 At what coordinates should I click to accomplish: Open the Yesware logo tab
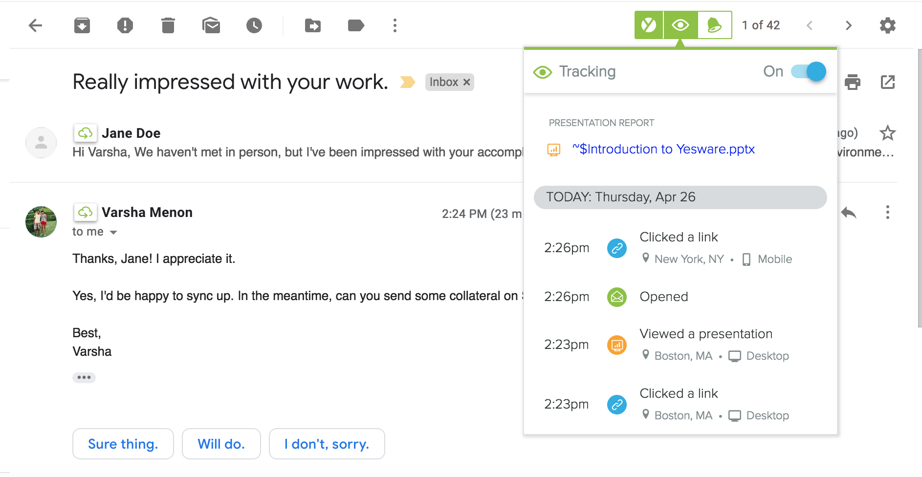tap(649, 25)
